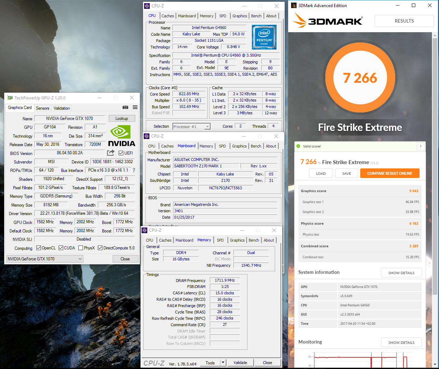Show details for Monitoring section

(x=401, y=342)
